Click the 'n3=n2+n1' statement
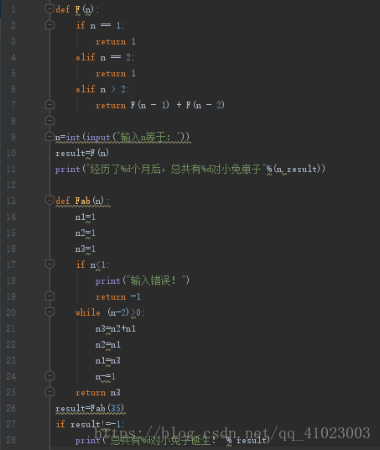The width and height of the screenshot is (380, 450). pyautogui.click(x=116, y=328)
